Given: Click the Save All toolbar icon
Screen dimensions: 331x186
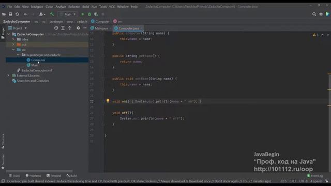Looking at the screenshot, I should pyautogui.click(x=10, y=14).
